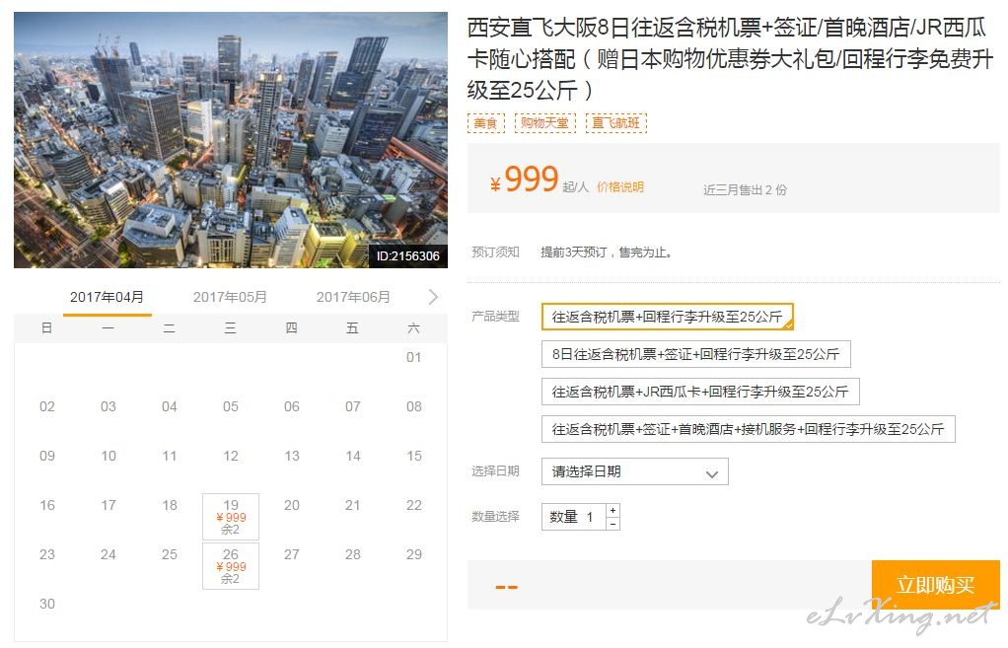Click the 产品类型 label
This screenshot has width=1008, height=648.
coord(495,317)
